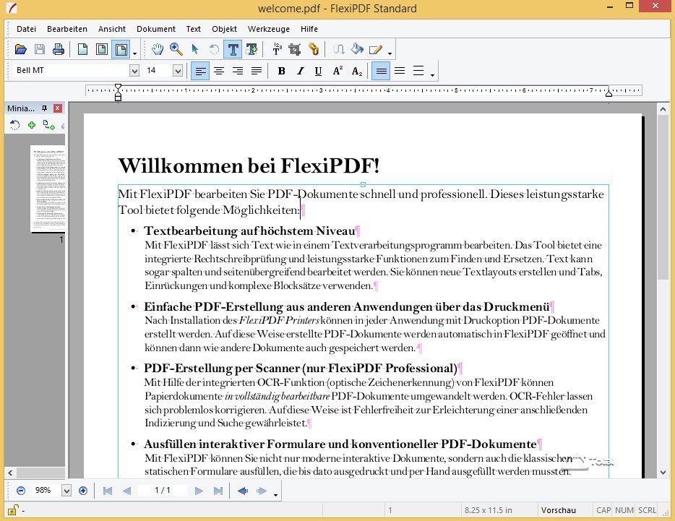
Task: Open a PDF with the Datei öffnen icon
Action: [22, 49]
